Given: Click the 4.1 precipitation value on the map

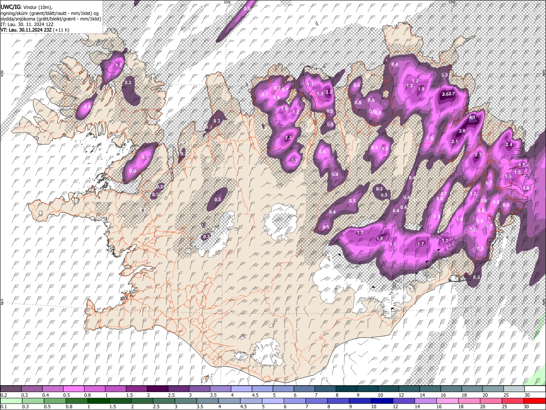Looking at the screenshot, I should tap(472, 117).
